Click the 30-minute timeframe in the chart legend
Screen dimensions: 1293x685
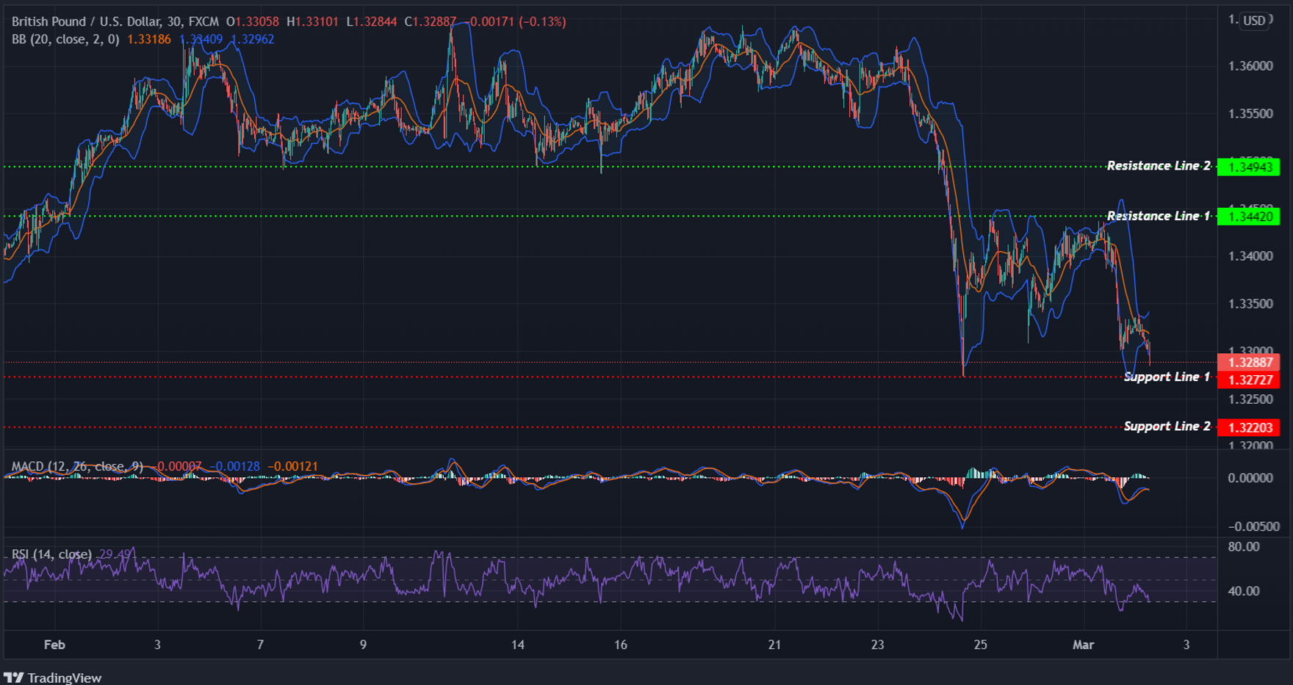[173, 21]
